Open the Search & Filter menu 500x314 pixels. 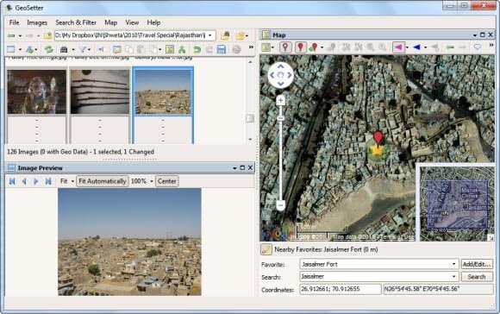pos(76,22)
